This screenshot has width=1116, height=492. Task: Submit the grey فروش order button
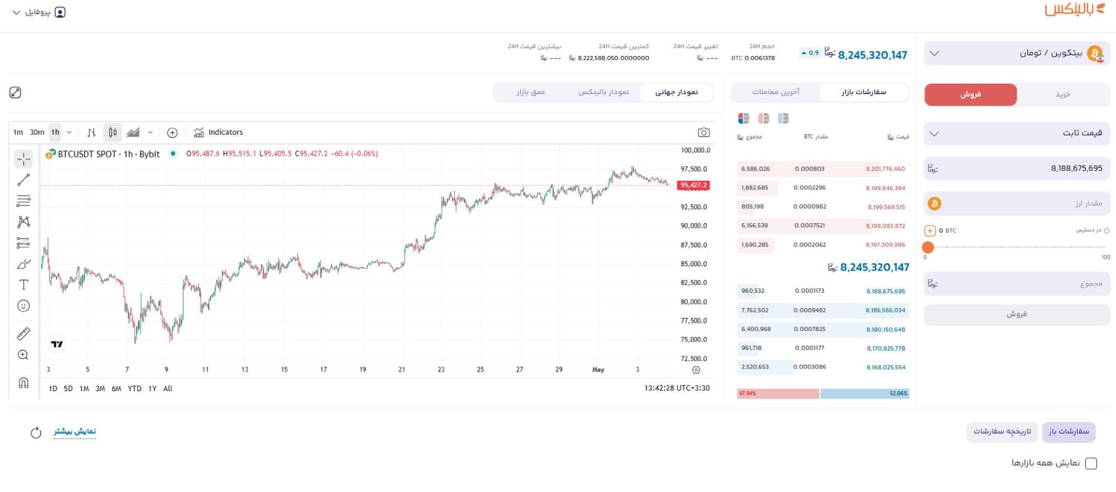coord(1017,314)
